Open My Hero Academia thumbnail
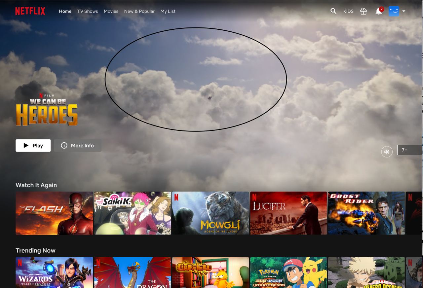Viewport: 423px width, 288px height. pyautogui.click(x=366, y=272)
